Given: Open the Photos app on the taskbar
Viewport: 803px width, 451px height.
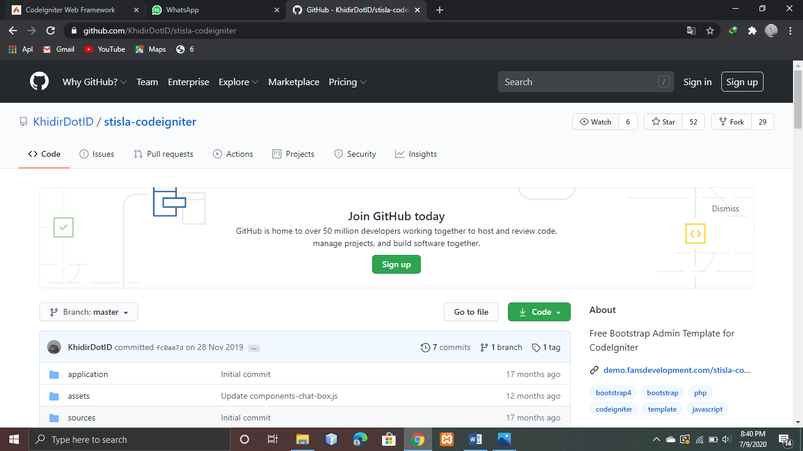Looking at the screenshot, I should pos(504,439).
